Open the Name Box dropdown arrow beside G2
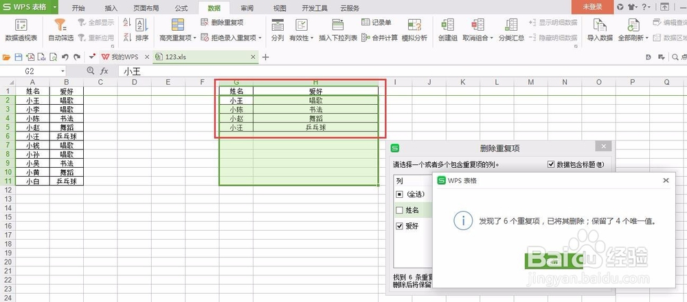Image resolution: width=687 pixels, height=302 pixels. point(63,71)
